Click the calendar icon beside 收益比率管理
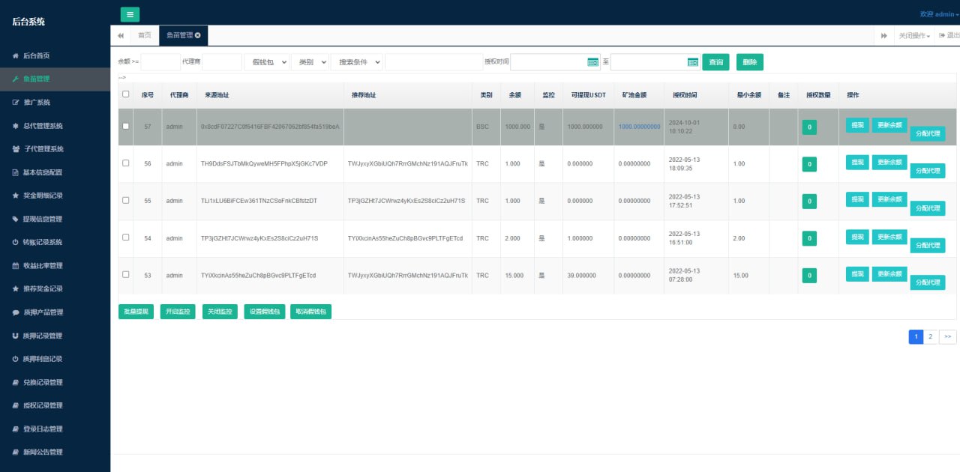The image size is (960, 472). 16,266
